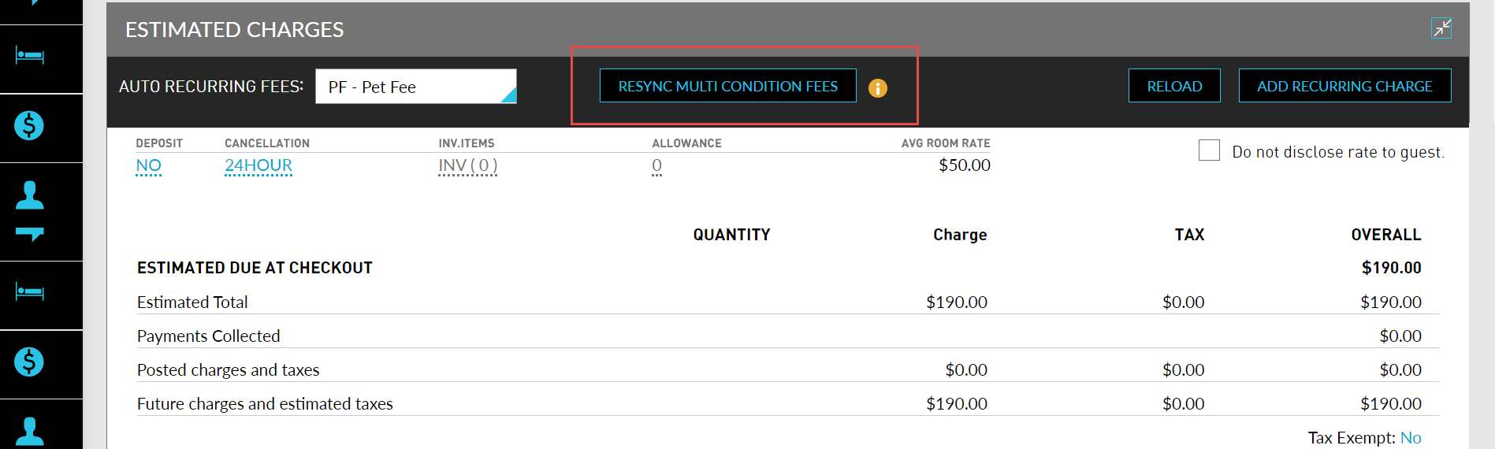
Task: Click the Reload button
Action: tap(1173, 86)
